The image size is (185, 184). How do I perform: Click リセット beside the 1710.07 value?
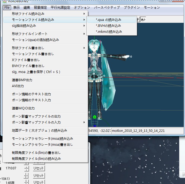click(x=39, y=168)
